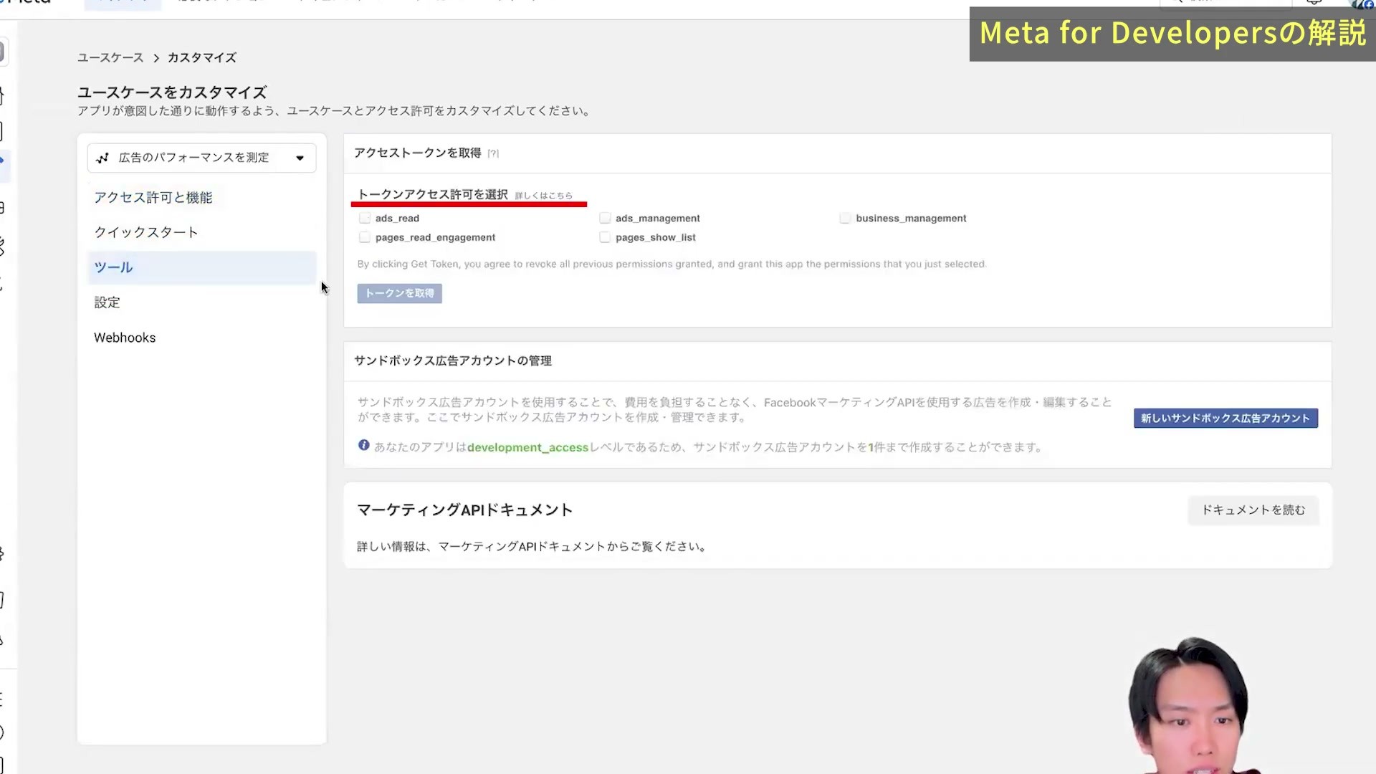Click the ユースケース breadcrumb link
The height and width of the screenshot is (774, 1376).
click(x=110, y=57)
